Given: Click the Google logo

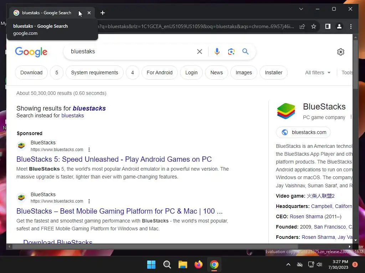Looking at the screenshot, I should coord(31,52).
